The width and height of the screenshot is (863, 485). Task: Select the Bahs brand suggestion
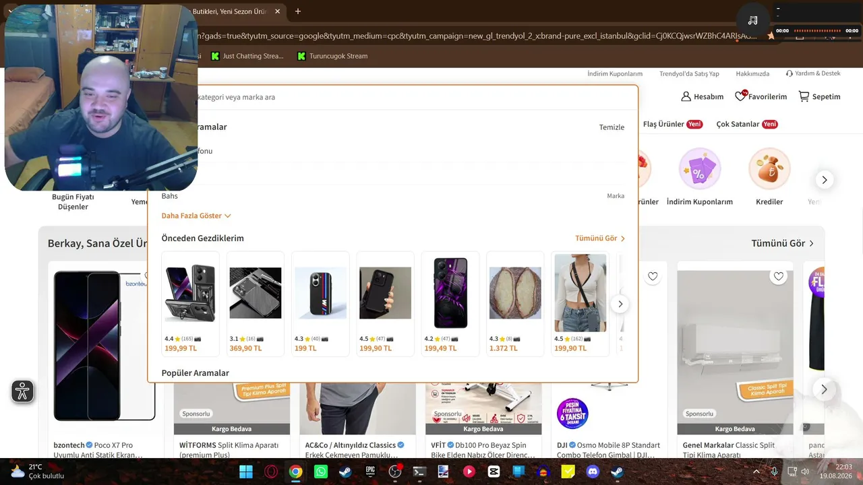coord(392,196)
